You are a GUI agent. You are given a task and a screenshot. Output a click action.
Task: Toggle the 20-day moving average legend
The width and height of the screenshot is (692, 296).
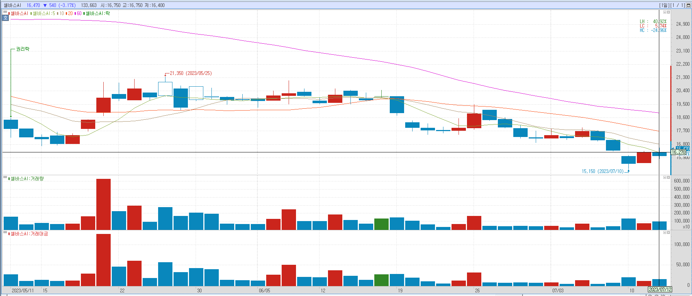click(x=70, y=14)
